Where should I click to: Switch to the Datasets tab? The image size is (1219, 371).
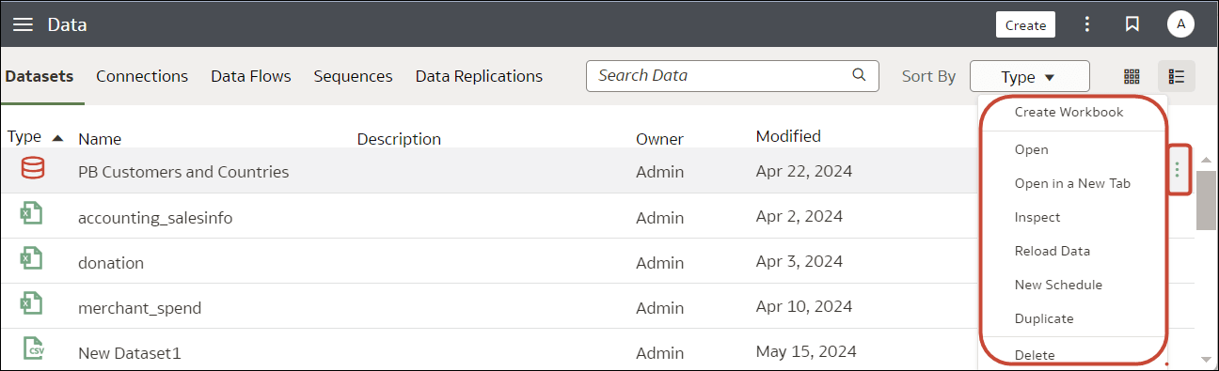(x=39, y=76)
